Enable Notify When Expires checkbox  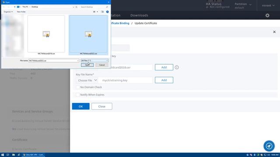78,95
